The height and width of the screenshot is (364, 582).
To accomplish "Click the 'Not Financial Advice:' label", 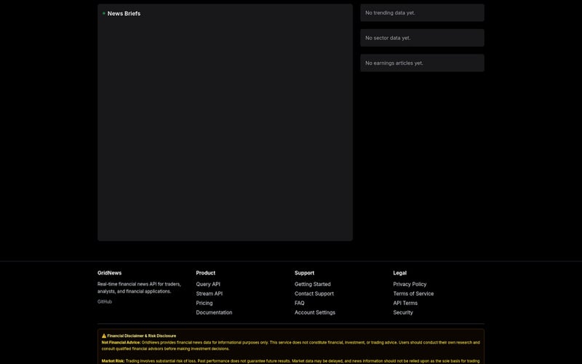I will (x=121, y=342).
